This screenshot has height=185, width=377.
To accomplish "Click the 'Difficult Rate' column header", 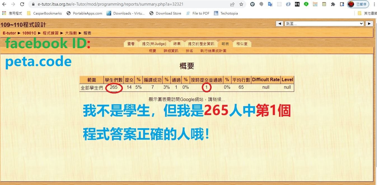I will [x=266, y=80].
